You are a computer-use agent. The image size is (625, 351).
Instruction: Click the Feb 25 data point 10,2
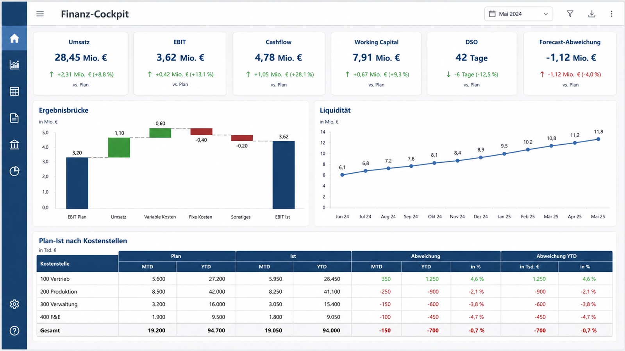(528, 149)
